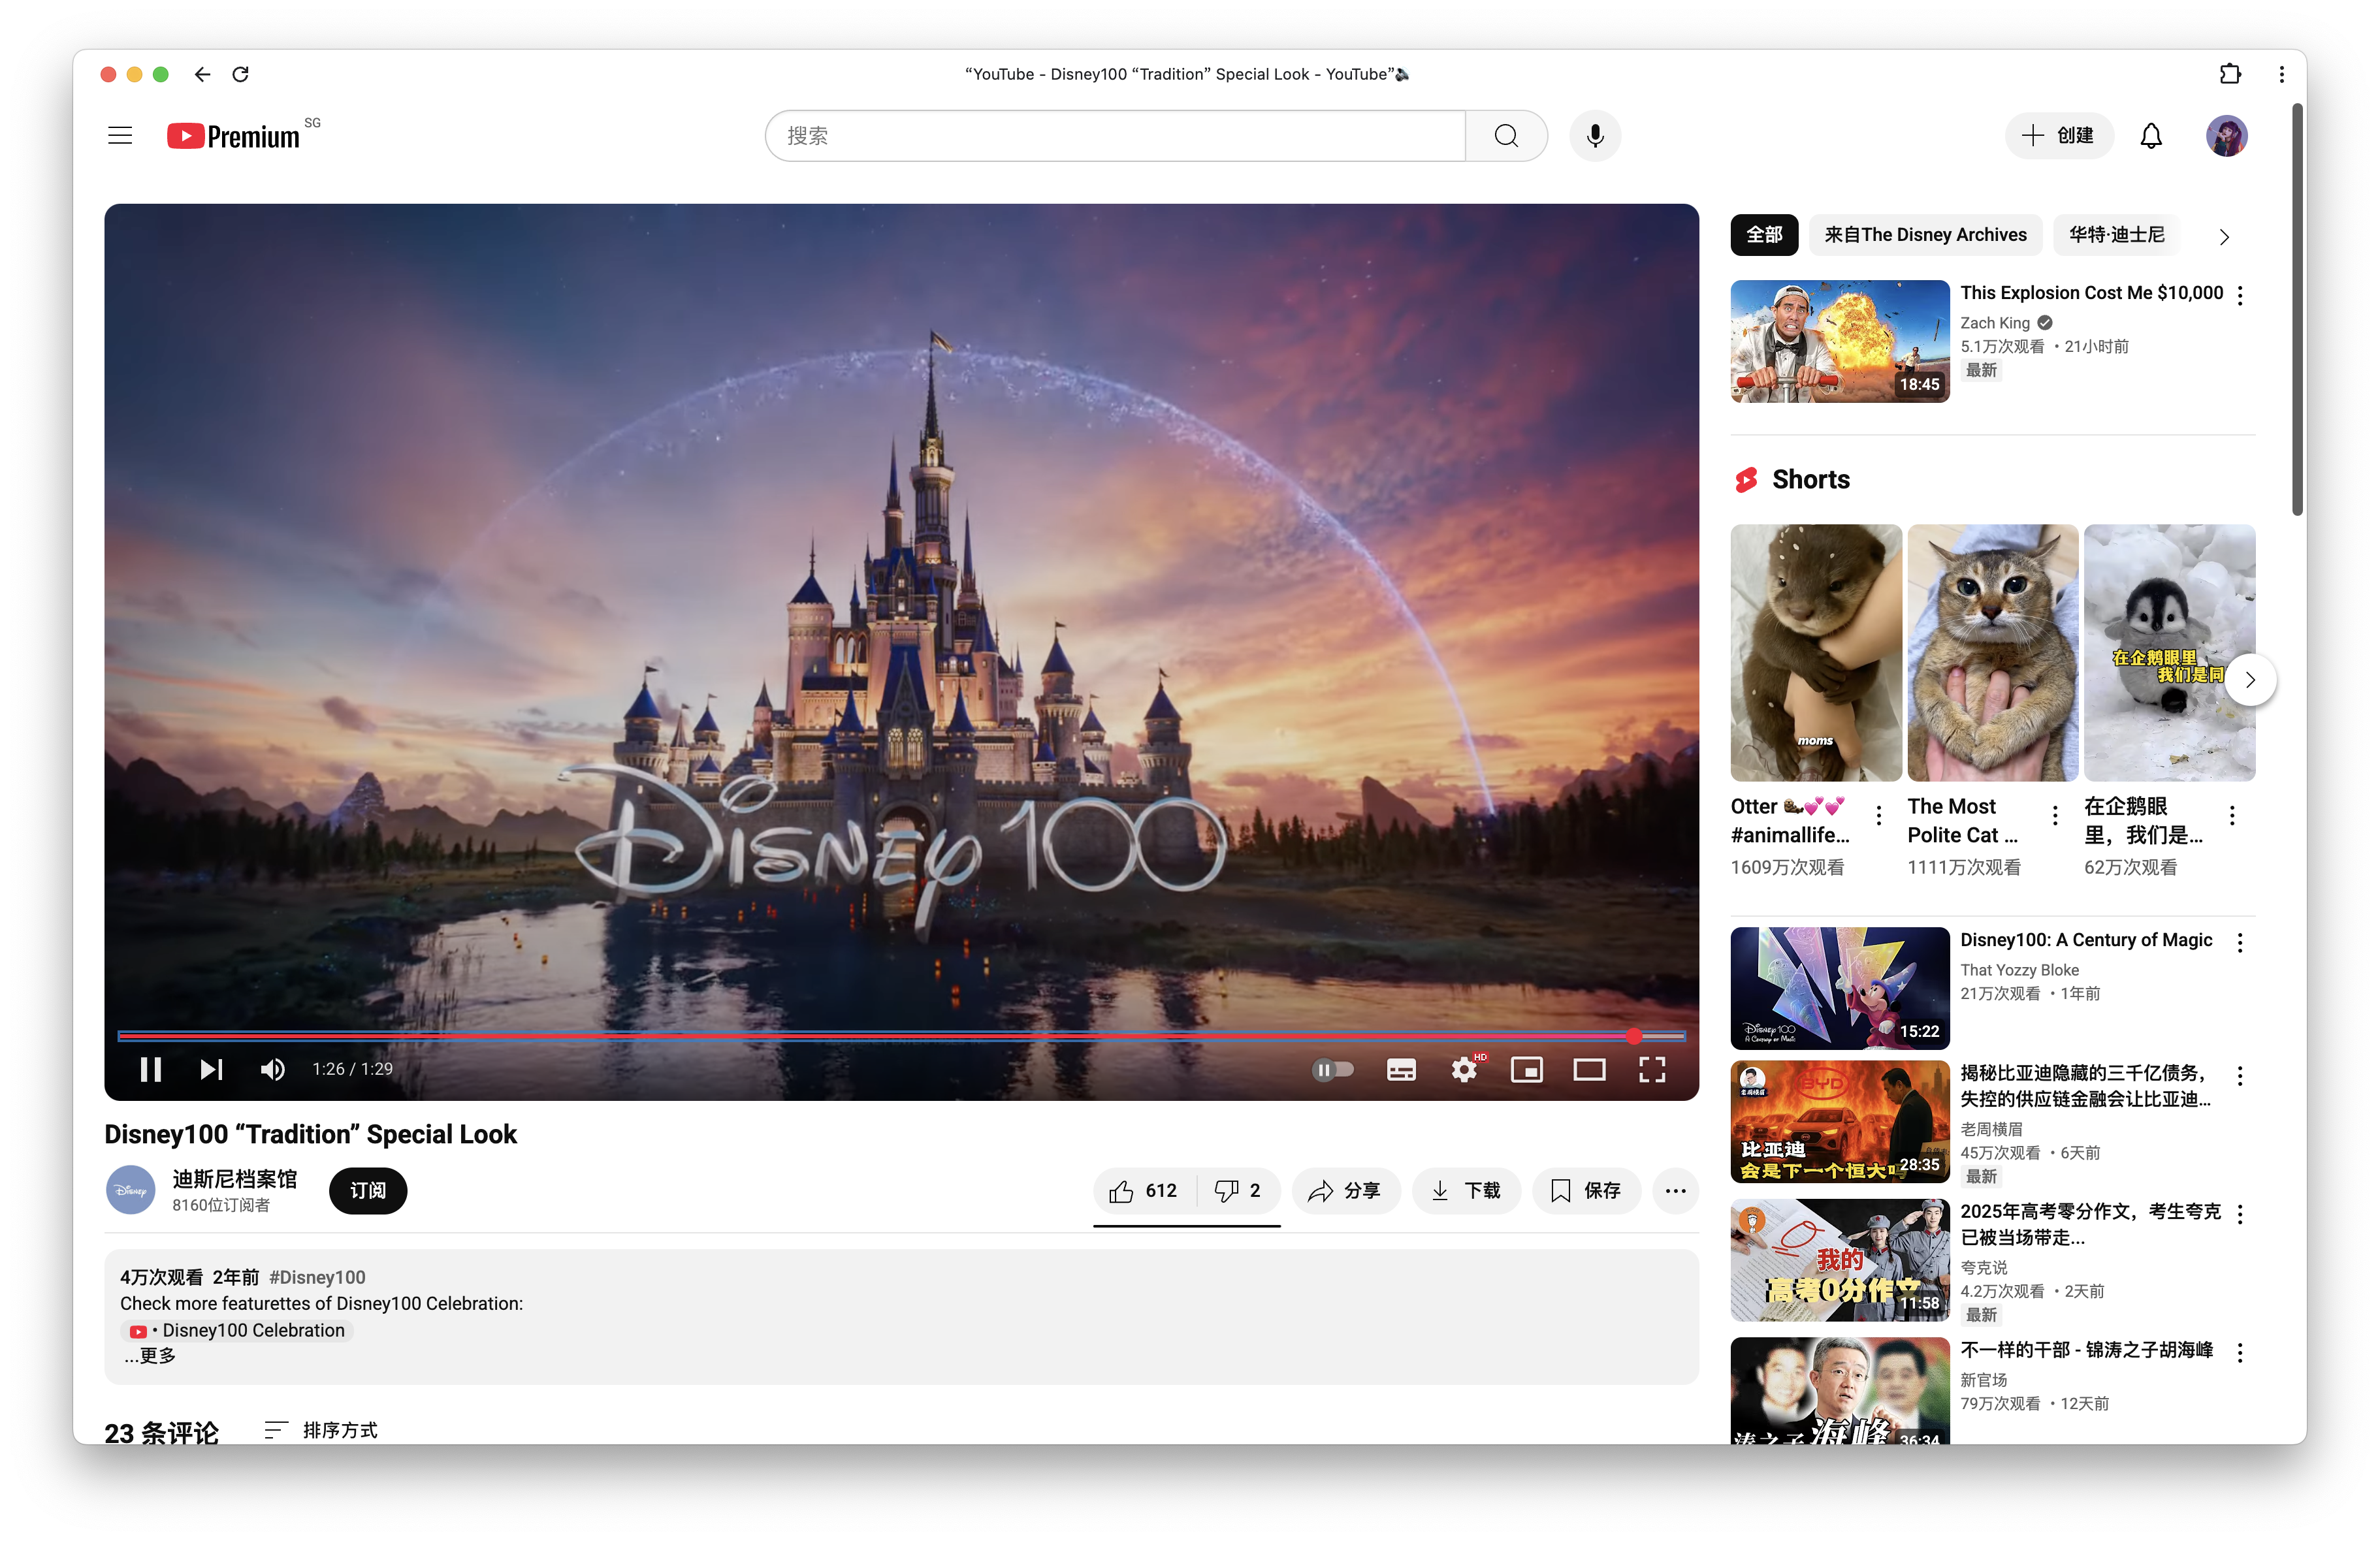Open more actions ellipsis below video
Viewport: 2380px width, 1541px height.
pyautogui.click(x=1676, y=1190)
